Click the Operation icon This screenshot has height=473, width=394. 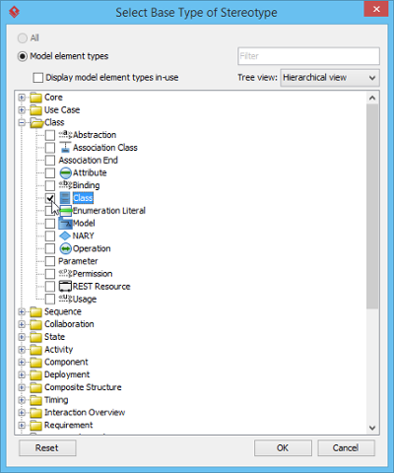click(66, 248)
